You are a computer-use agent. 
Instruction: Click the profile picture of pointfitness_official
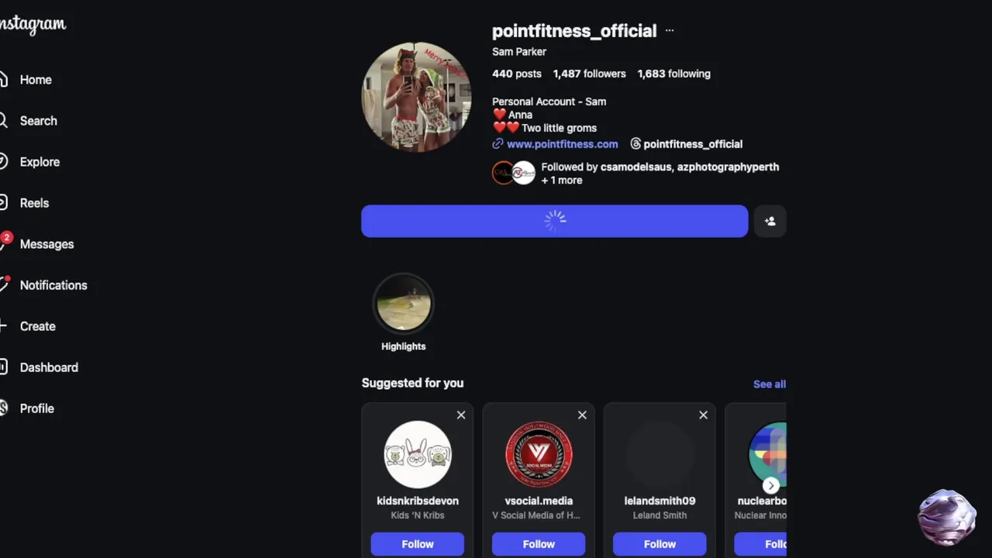pyautogui.click(x=417, y=97)
